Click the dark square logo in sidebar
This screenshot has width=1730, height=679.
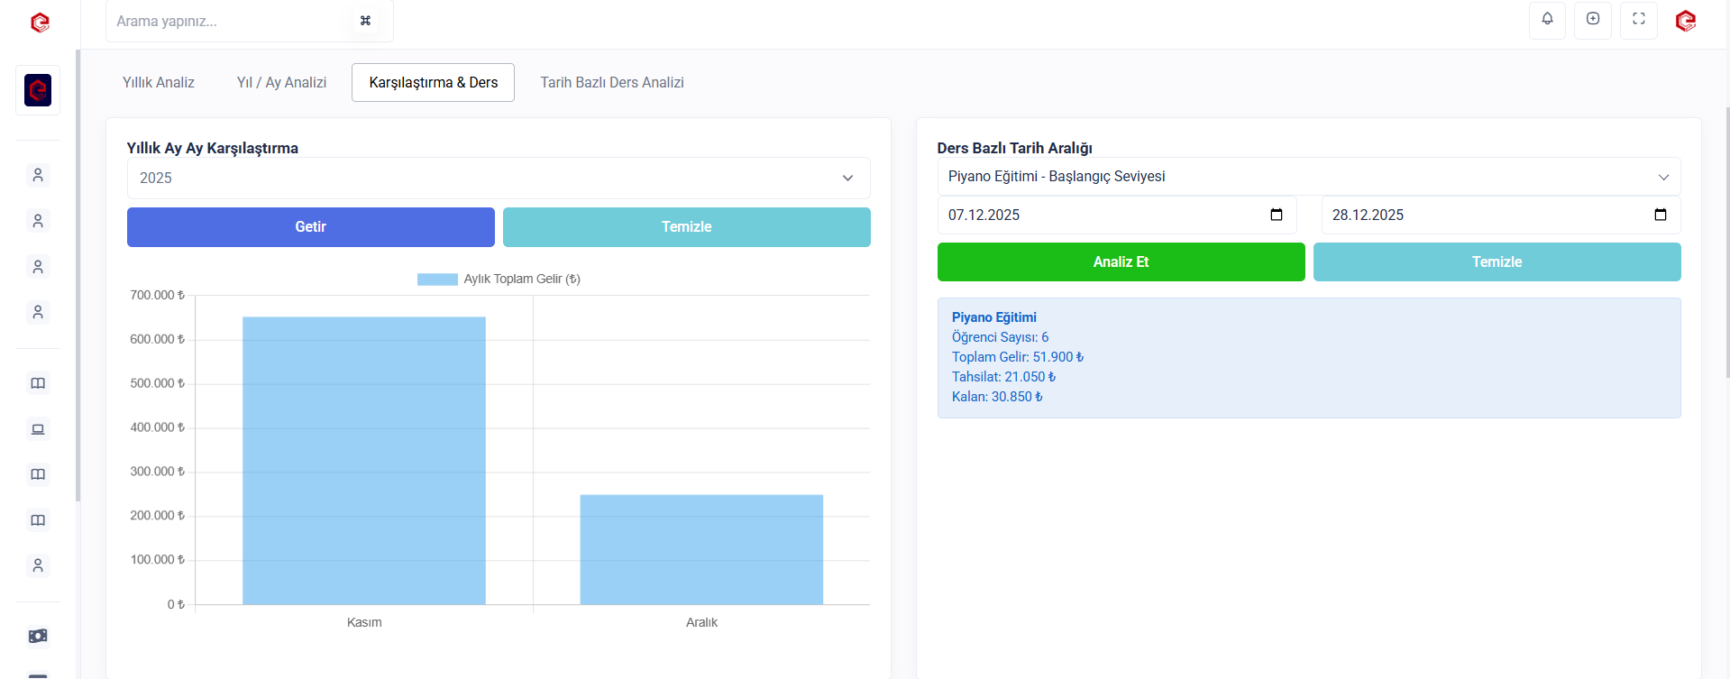(38, 90)
